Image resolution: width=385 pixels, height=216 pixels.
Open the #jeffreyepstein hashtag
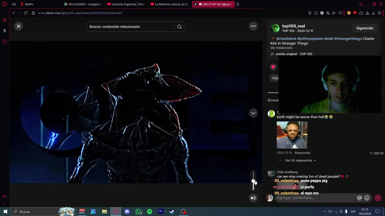pyautogui.click(x=310, y=39)
